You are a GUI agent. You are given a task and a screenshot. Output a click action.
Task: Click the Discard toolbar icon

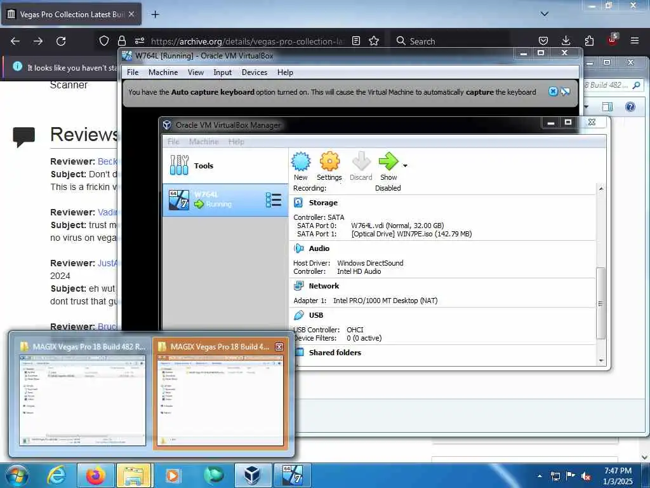[x=361, y=161]
